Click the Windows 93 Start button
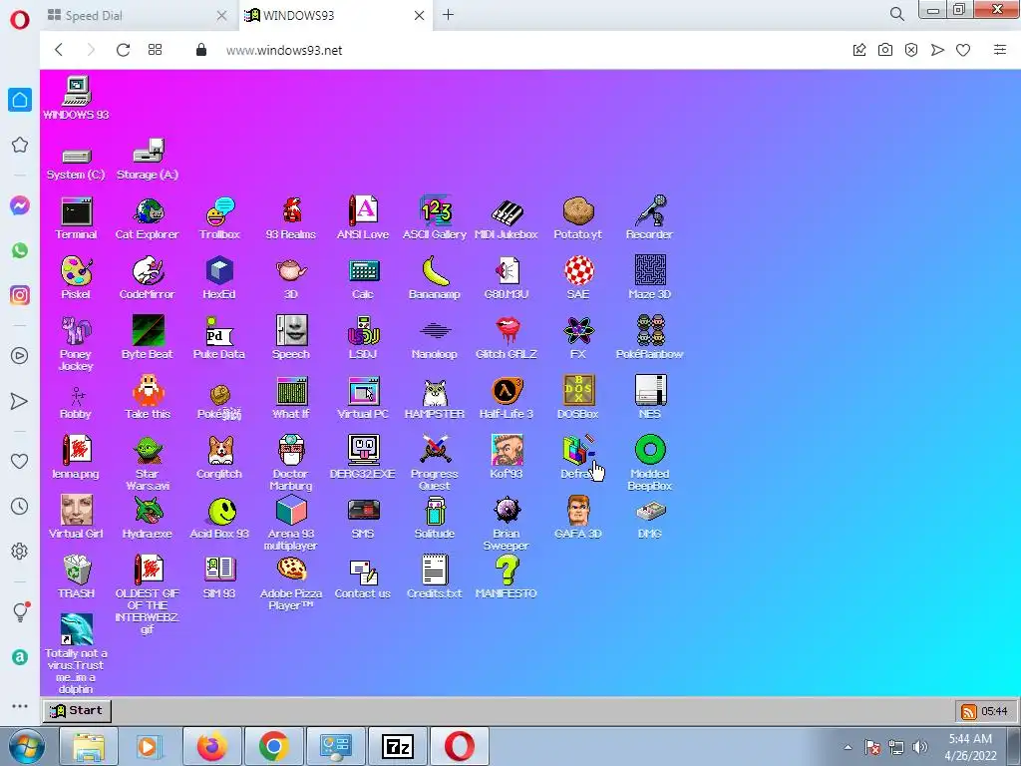 point(77,710)
